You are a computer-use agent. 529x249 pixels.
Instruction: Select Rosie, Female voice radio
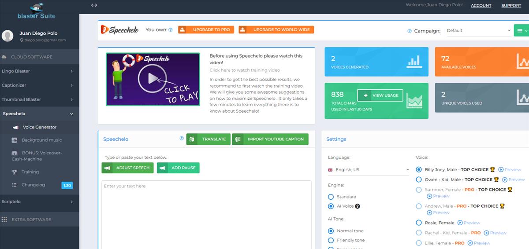pos(419,223)
